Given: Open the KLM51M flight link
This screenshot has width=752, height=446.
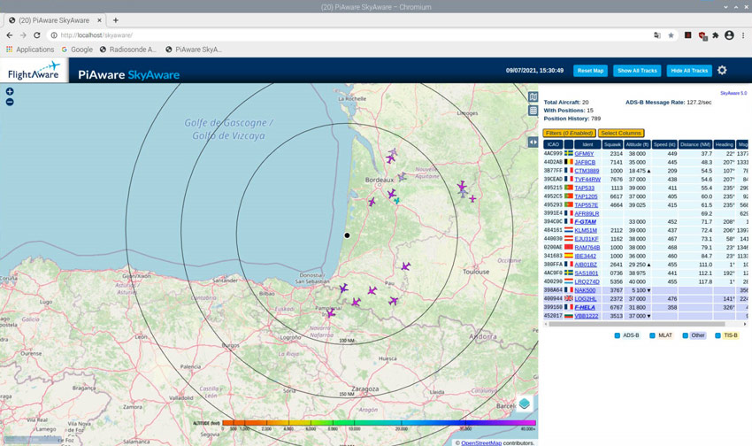Looking at the screenshot, I should pos(586,231).
